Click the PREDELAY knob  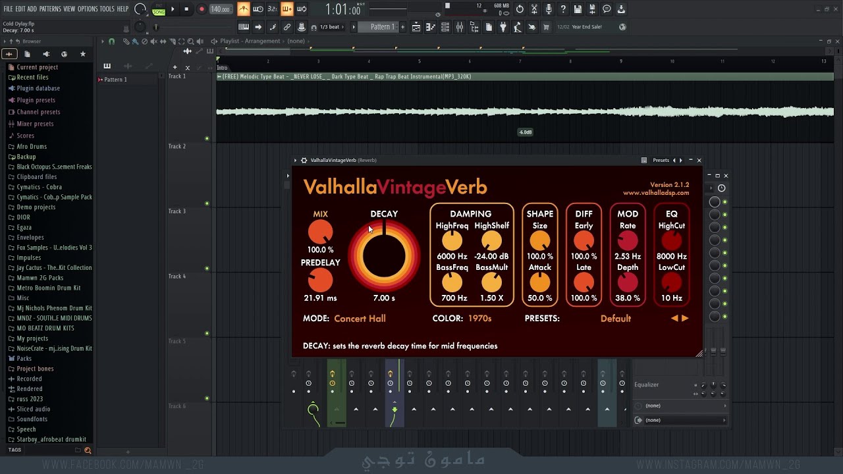coord(320,280)
